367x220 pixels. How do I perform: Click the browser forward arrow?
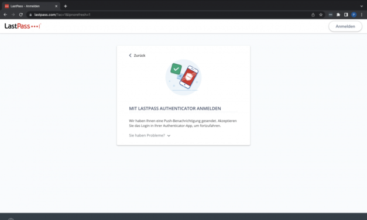[x=13, y=15]
